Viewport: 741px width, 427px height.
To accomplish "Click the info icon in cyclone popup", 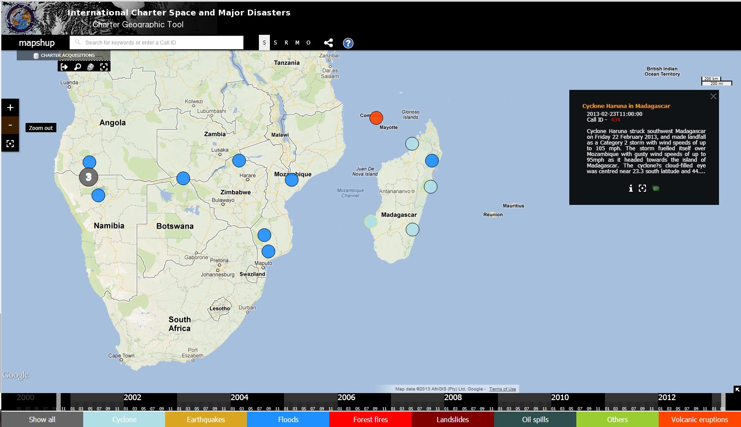I will coord(630,188).
